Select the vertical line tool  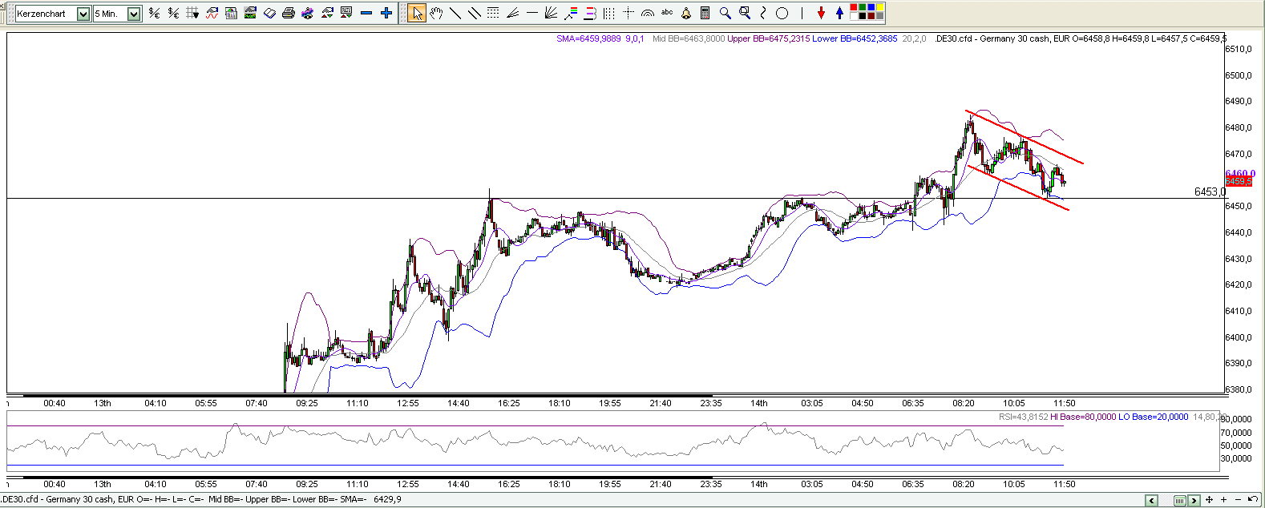pyautogui.click(x=802, y=13)
